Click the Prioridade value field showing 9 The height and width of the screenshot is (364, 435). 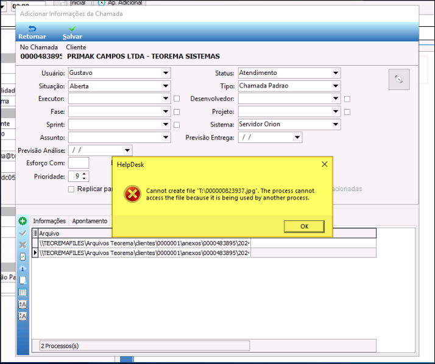click(x=75, y=177)
